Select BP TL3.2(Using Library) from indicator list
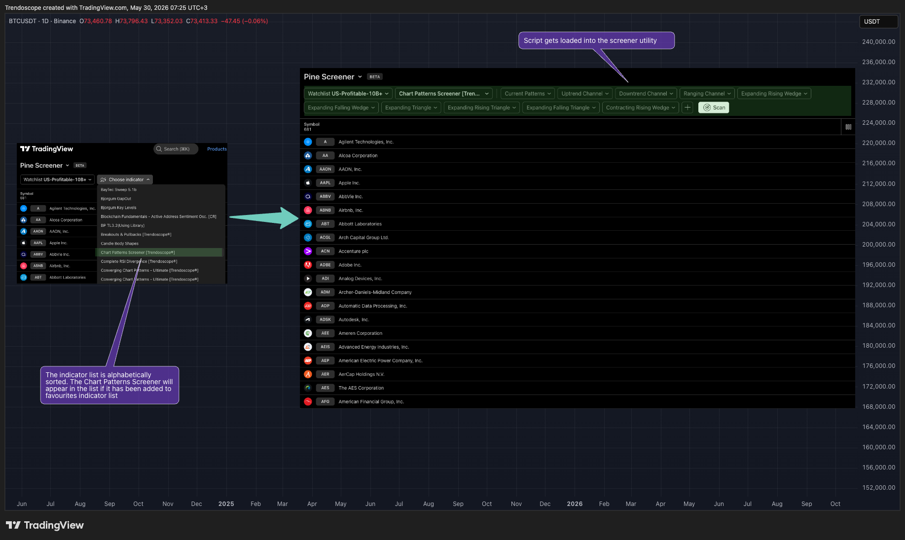Screen dimensions: 905x540 [x=160, y=225]
